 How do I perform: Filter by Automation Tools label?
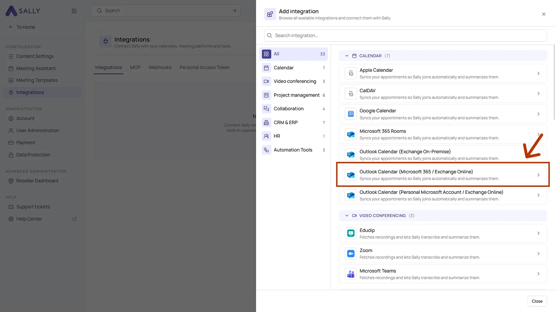[x=293, y=150]
